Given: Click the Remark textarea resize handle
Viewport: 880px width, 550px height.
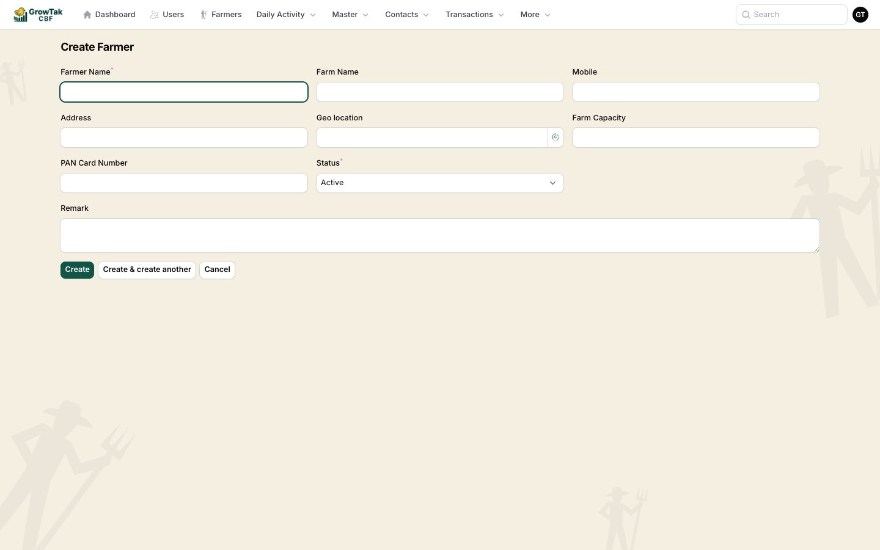Looking at the screenshot, I should [x=816, y=249].
